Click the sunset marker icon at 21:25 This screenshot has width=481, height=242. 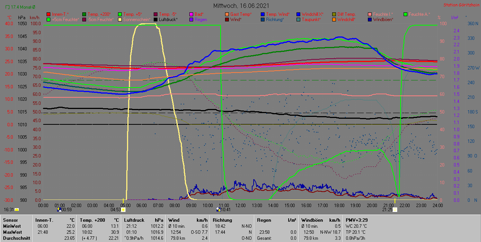pos(395,210)
